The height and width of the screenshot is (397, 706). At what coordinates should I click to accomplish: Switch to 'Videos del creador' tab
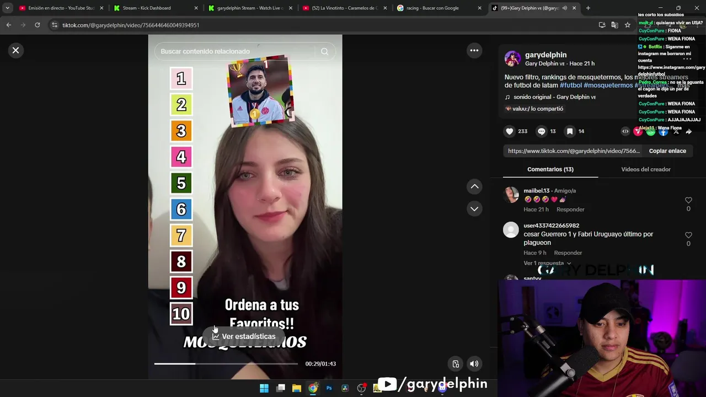646,169
